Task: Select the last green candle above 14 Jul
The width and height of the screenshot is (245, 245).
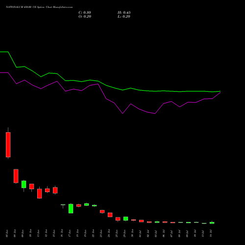Action: tap(212, 222)
